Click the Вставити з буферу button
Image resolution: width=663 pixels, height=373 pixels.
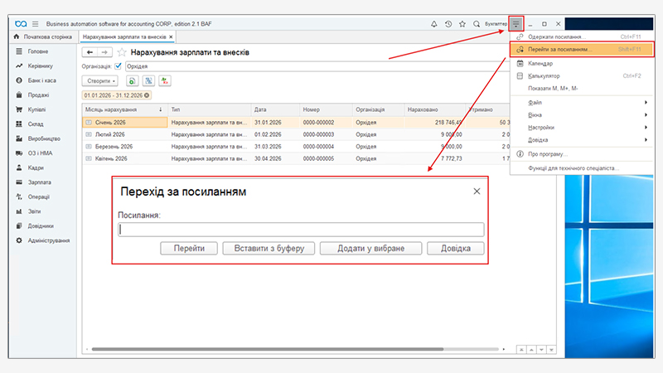click(x=269, y=248)
